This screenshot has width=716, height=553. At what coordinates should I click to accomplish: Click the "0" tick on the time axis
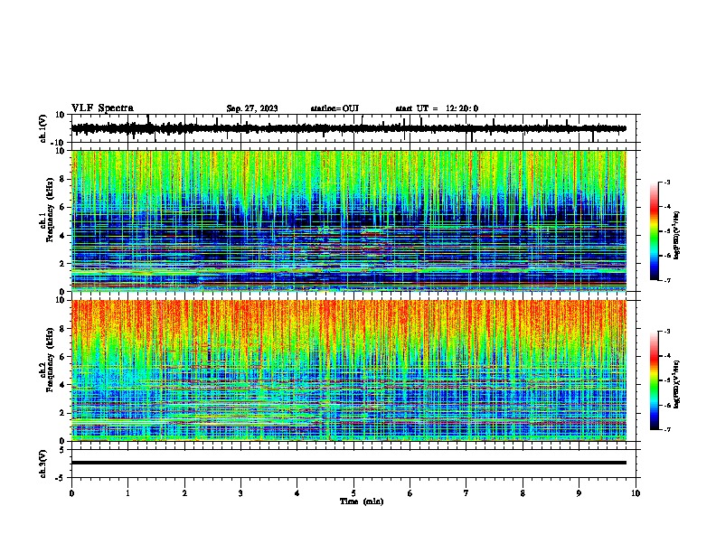click(x=71, y=493)
